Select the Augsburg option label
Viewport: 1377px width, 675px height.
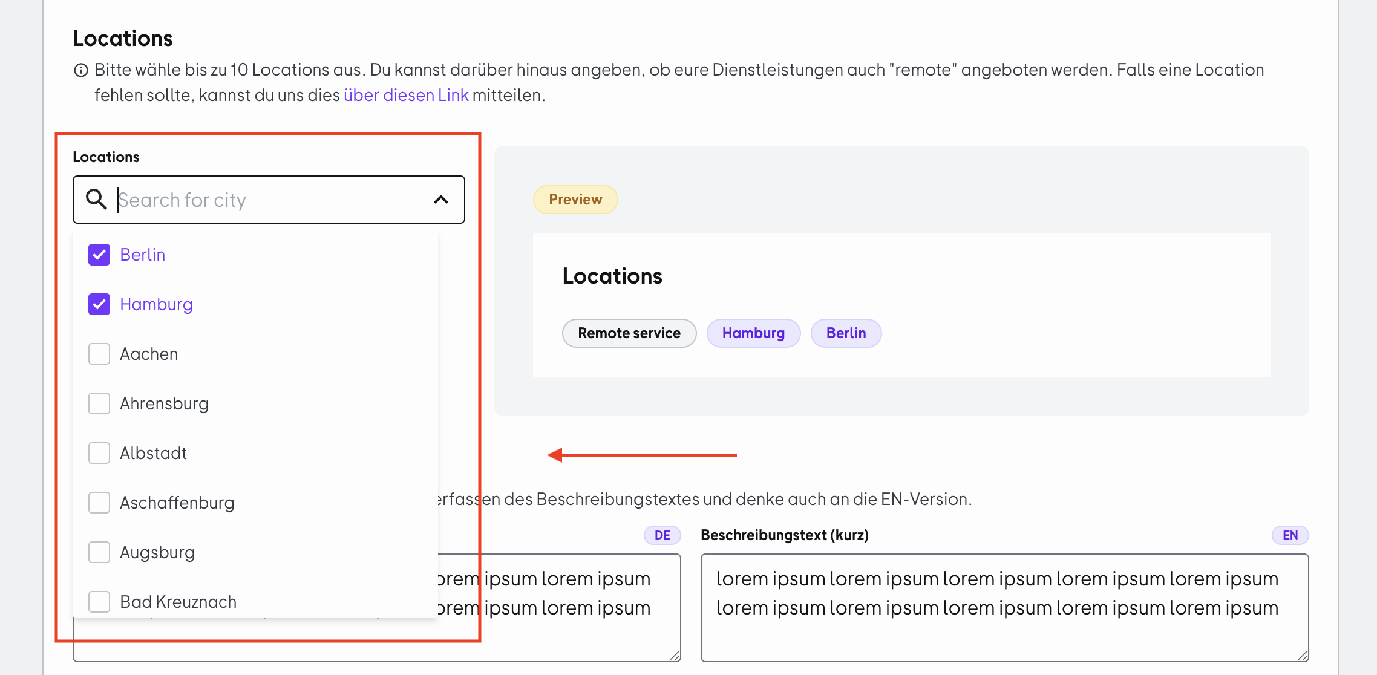coord(157,552)
